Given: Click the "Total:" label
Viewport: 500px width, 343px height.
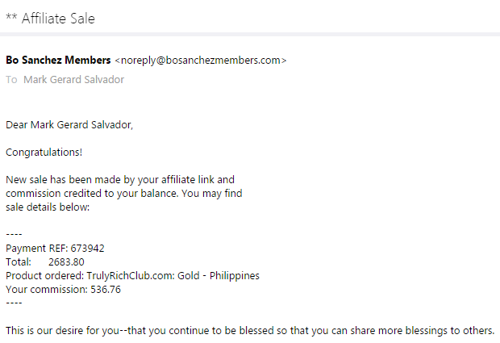Looking at the screenshot, I should click(x=19, y=262).
